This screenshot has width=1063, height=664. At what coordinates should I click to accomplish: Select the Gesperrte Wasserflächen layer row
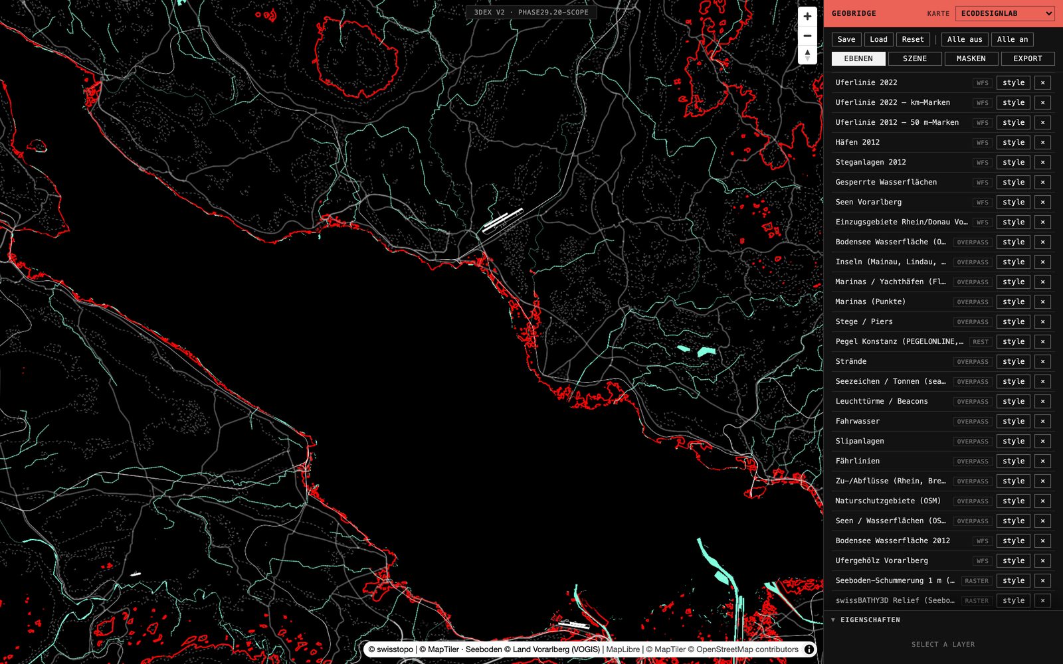[x=943, y=182]
